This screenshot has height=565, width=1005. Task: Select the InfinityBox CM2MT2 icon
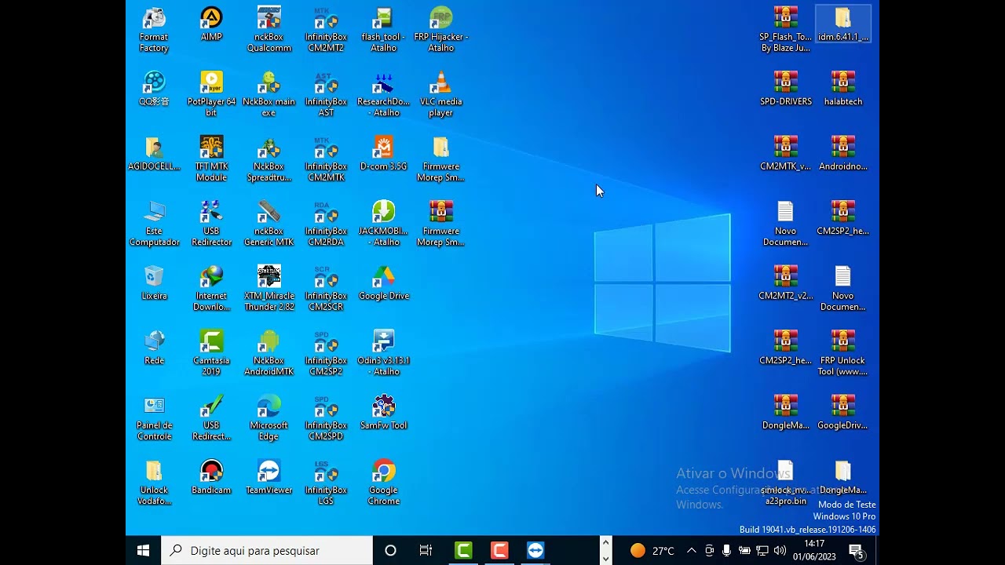click(326, 30)
